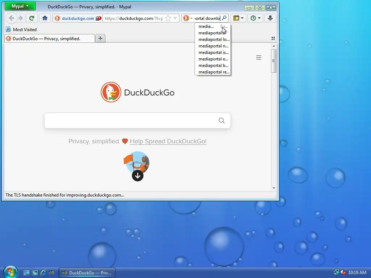The image size is (371, 278).
Task: Go forward one page
Action: pyautogui.click(x=21, y=18)
